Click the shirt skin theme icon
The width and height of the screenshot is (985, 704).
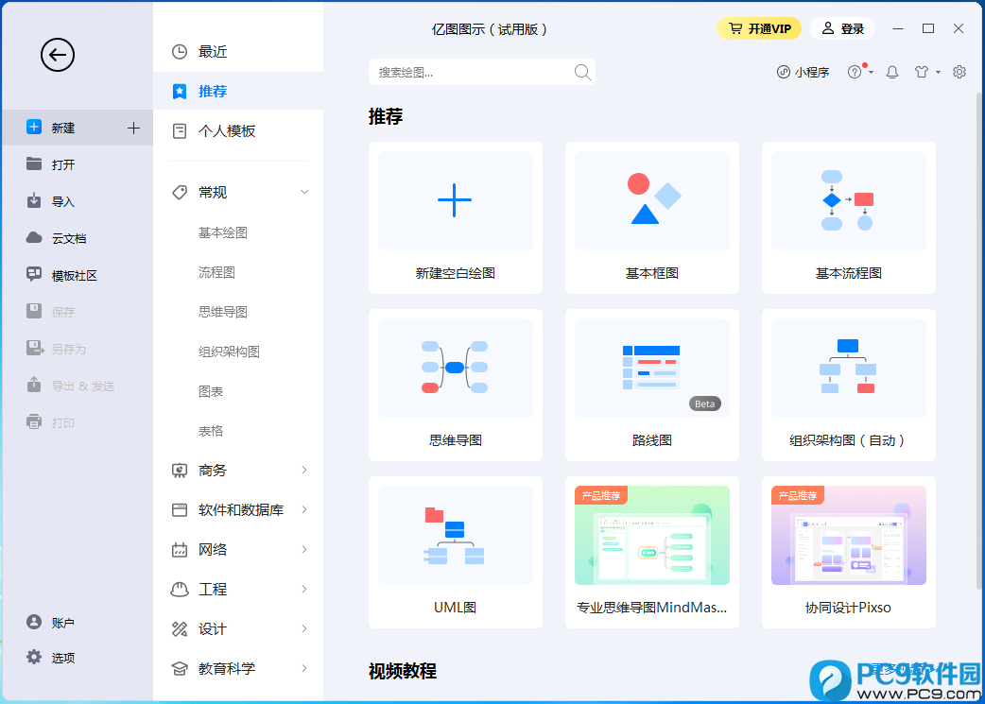point(922,72)
